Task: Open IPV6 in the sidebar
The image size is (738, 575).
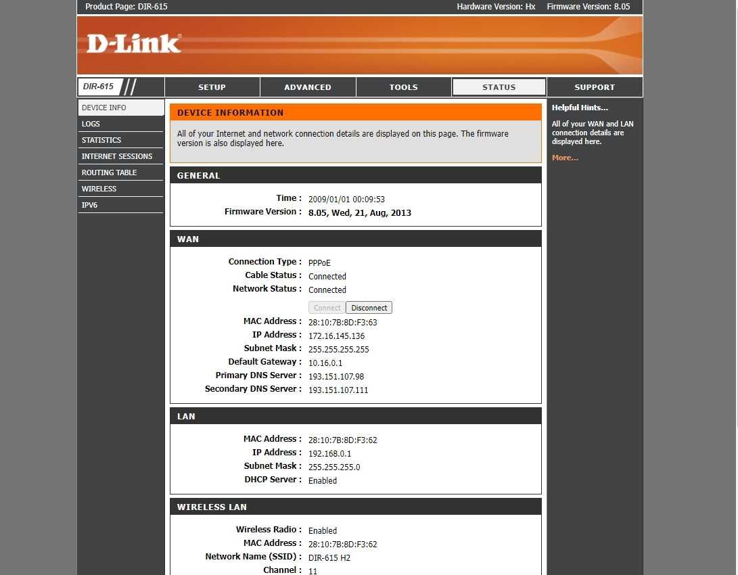Action: pyautogui.click(x=121, y=205)
